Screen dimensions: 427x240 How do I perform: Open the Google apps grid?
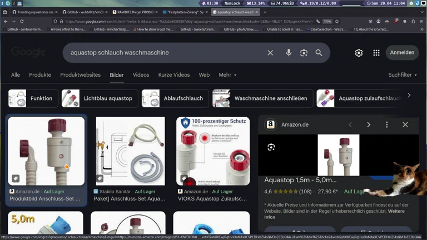pos(376,53)
